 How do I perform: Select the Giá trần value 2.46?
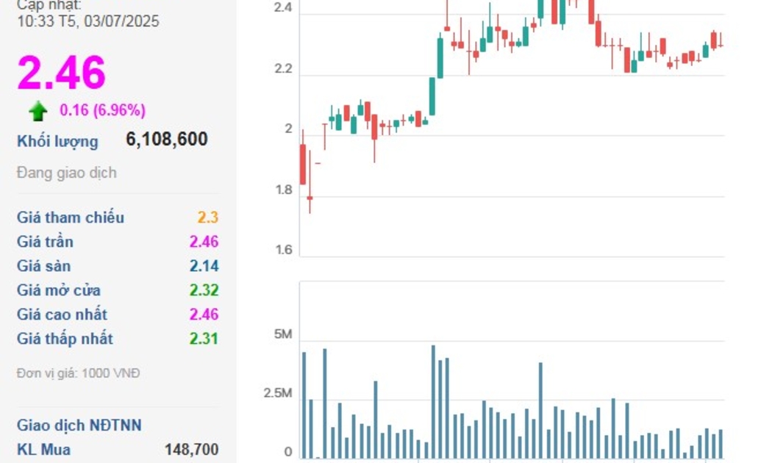pyautogui.click(x=204, y=242)
